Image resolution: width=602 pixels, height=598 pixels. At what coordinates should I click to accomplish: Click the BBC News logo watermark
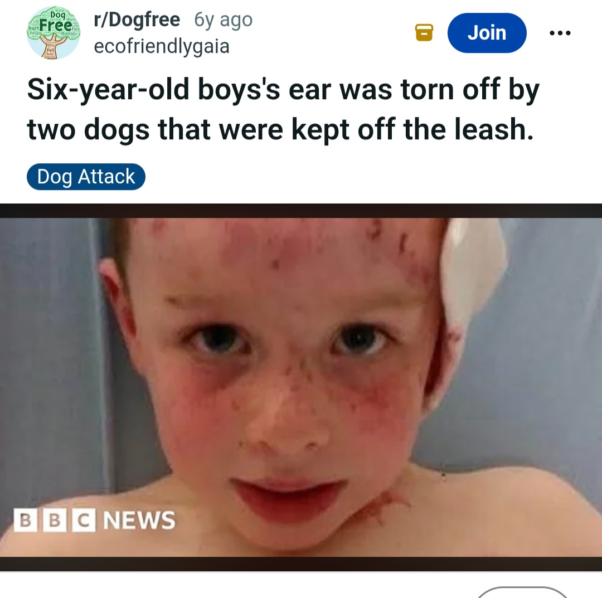(94, 521)
